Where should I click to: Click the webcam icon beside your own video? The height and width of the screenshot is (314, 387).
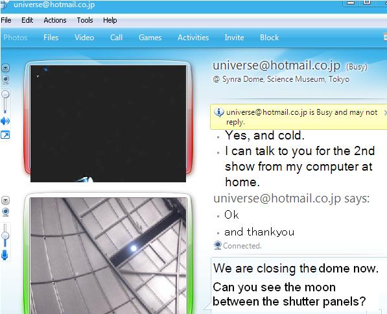5,212
